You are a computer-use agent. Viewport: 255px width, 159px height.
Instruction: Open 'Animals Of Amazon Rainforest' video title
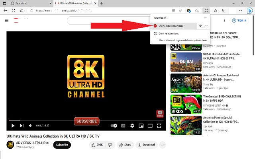pyautogui.click(x=221, y=78)
